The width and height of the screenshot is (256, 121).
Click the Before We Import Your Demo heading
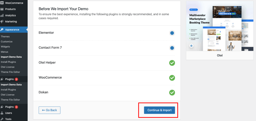pos(63,9)
